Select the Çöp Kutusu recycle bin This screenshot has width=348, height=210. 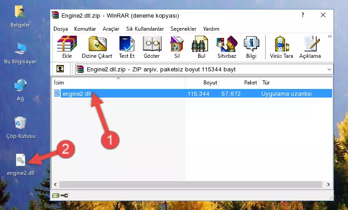coord(20,127)
